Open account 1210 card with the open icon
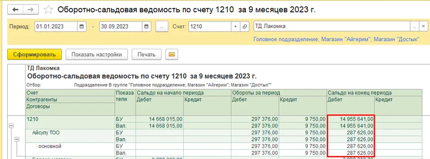 tap(245, 26)
